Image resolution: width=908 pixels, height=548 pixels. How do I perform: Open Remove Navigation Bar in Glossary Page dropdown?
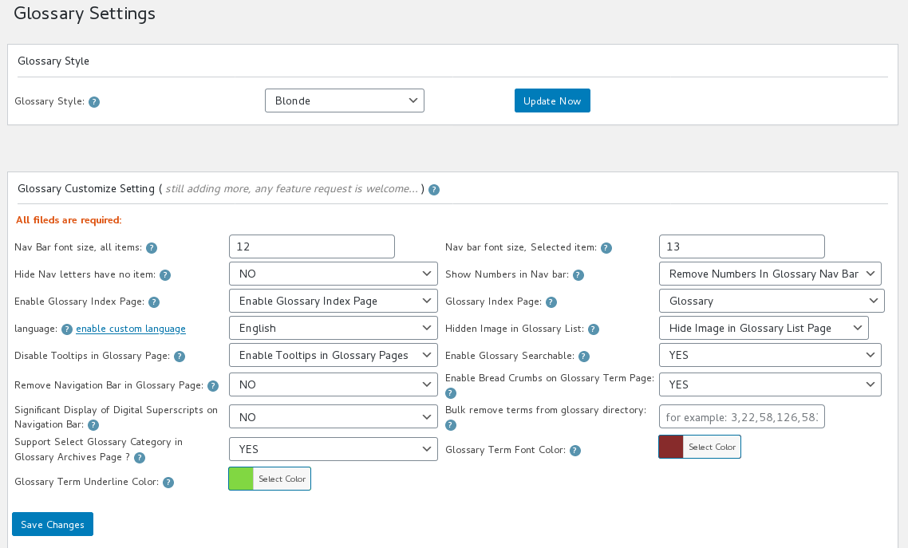point(333,384)
